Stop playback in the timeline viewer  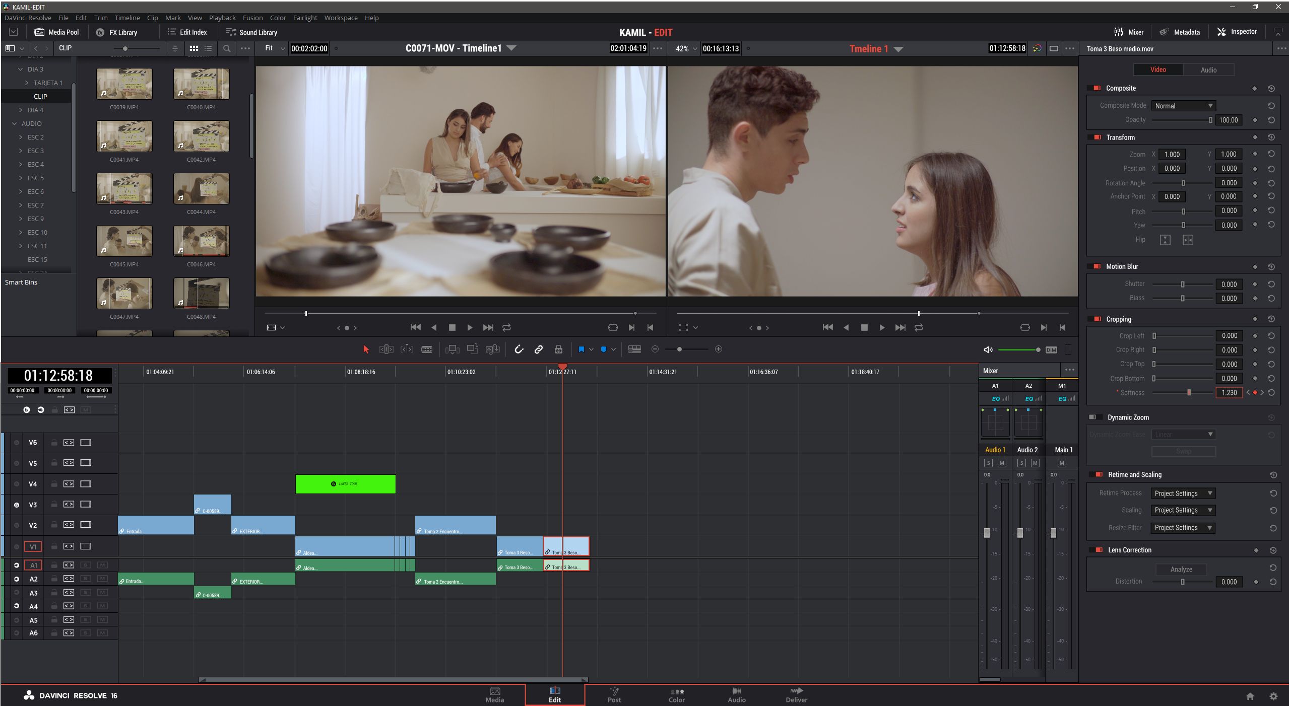[x=864, y=327]
